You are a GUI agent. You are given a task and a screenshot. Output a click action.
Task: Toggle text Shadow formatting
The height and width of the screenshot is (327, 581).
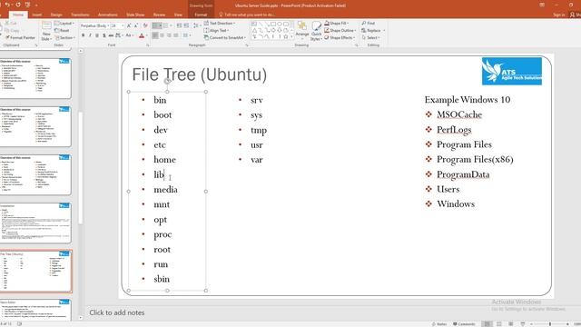104,35
